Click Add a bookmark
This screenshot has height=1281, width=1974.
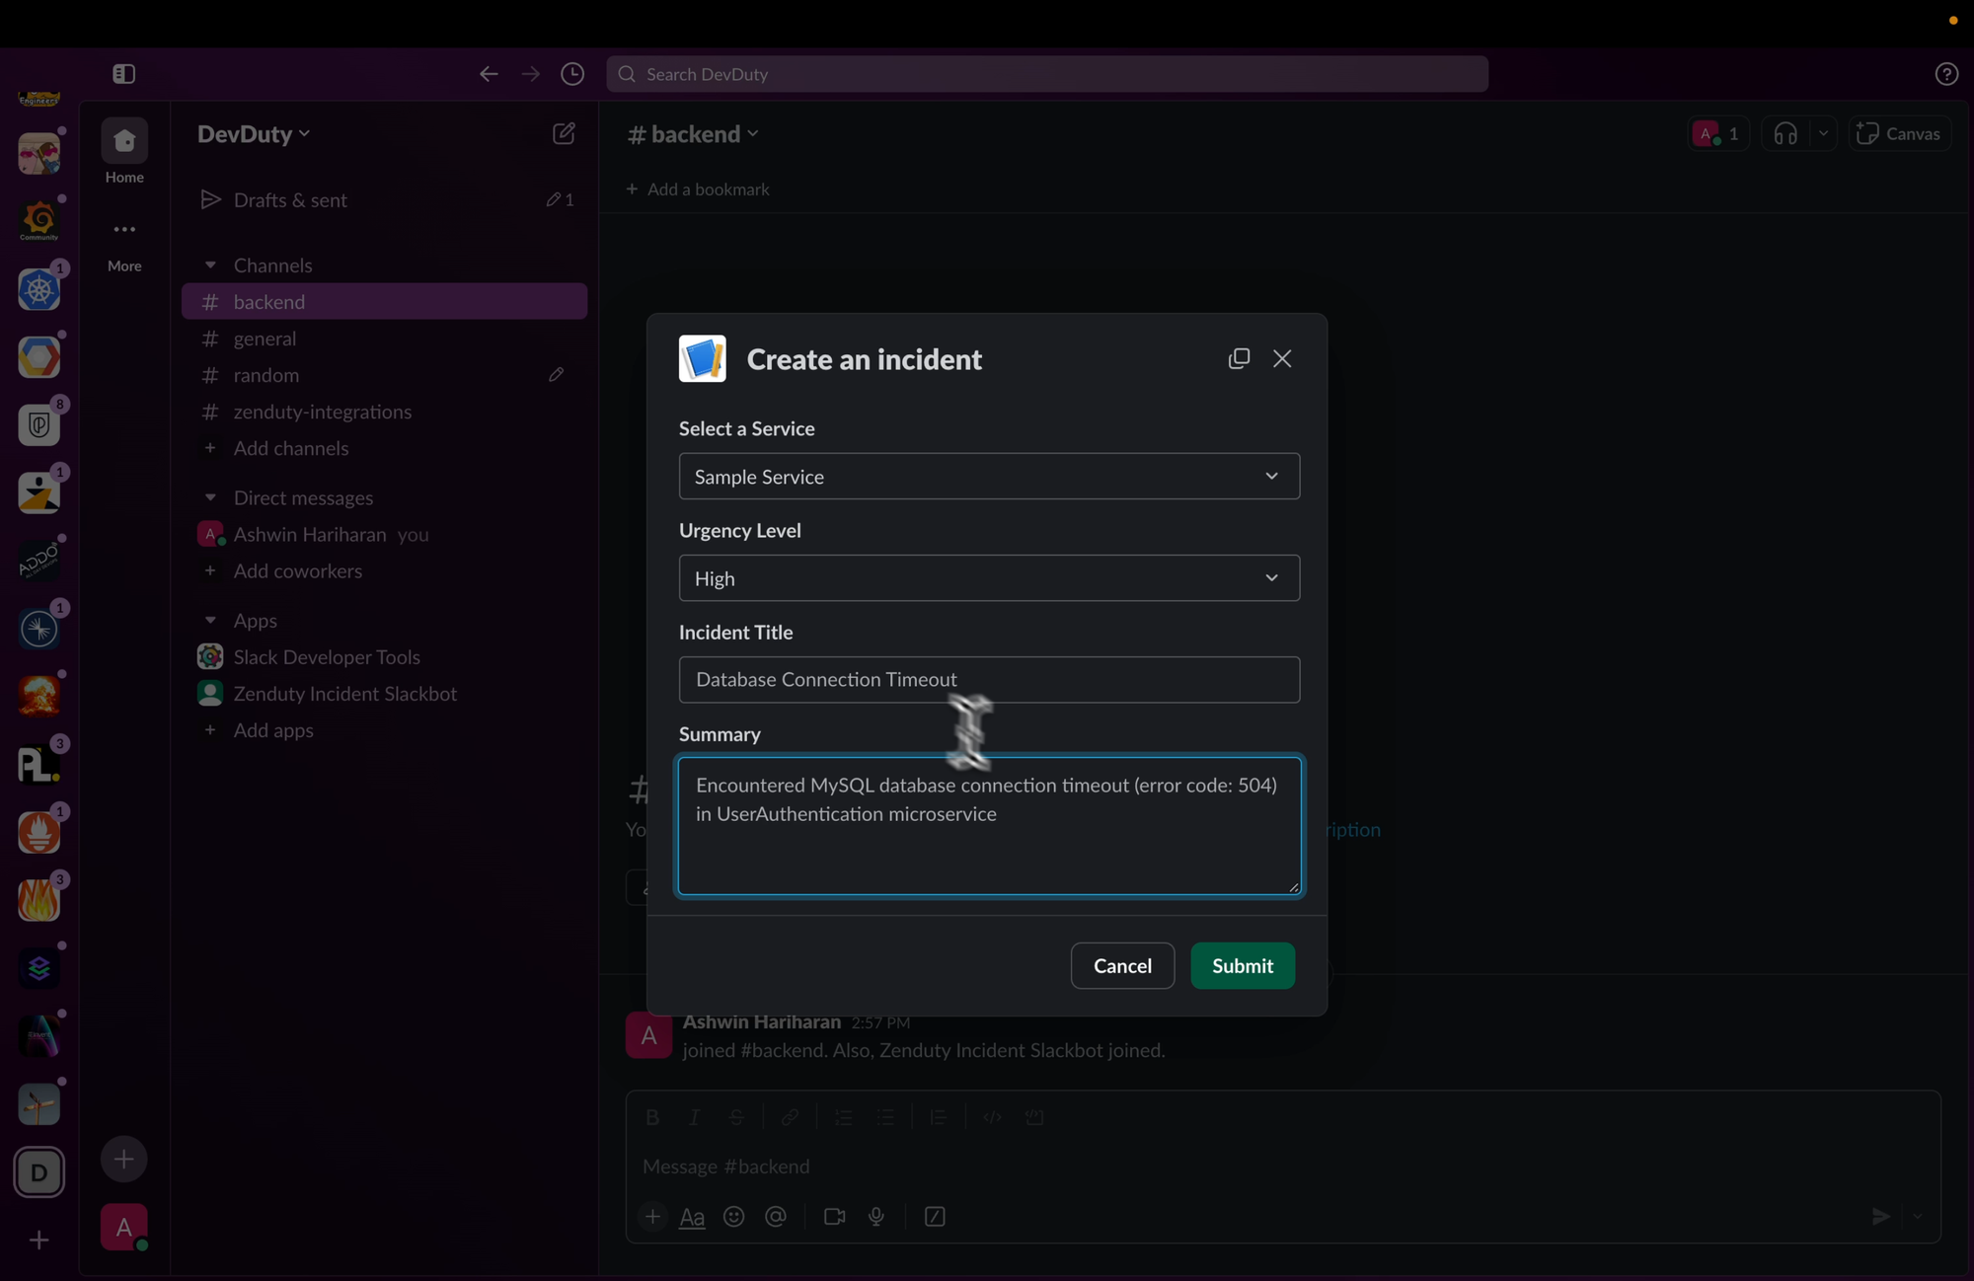pos(698,189)
